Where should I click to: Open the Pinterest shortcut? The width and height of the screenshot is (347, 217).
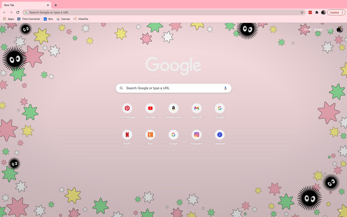[127, 108]
